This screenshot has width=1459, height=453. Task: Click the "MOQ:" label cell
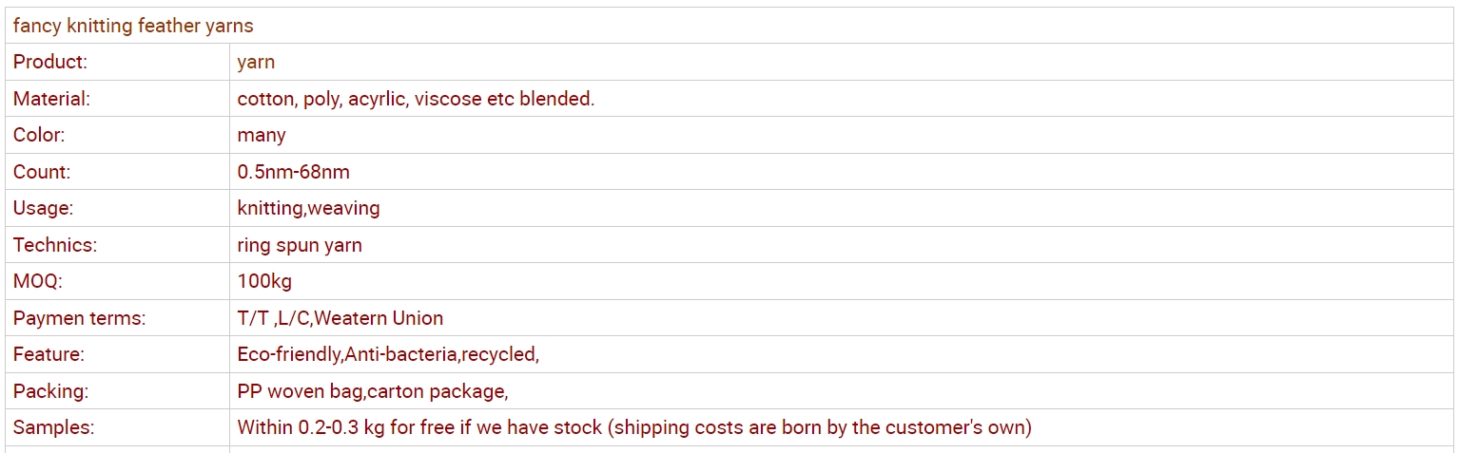point(38,281)
